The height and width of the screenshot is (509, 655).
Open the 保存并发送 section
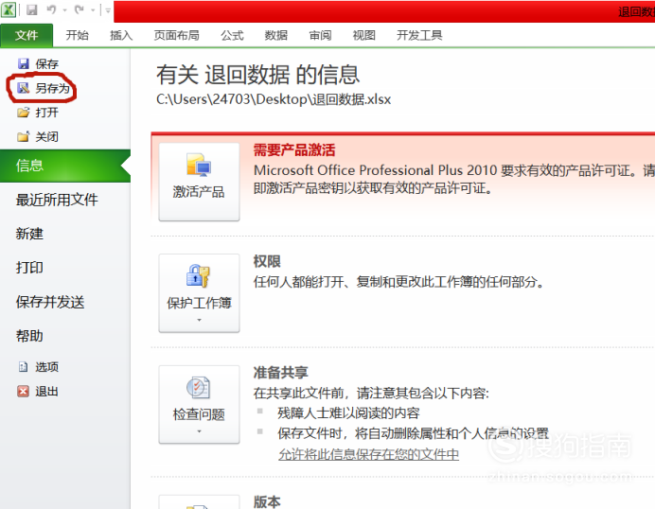coord(50,302)
